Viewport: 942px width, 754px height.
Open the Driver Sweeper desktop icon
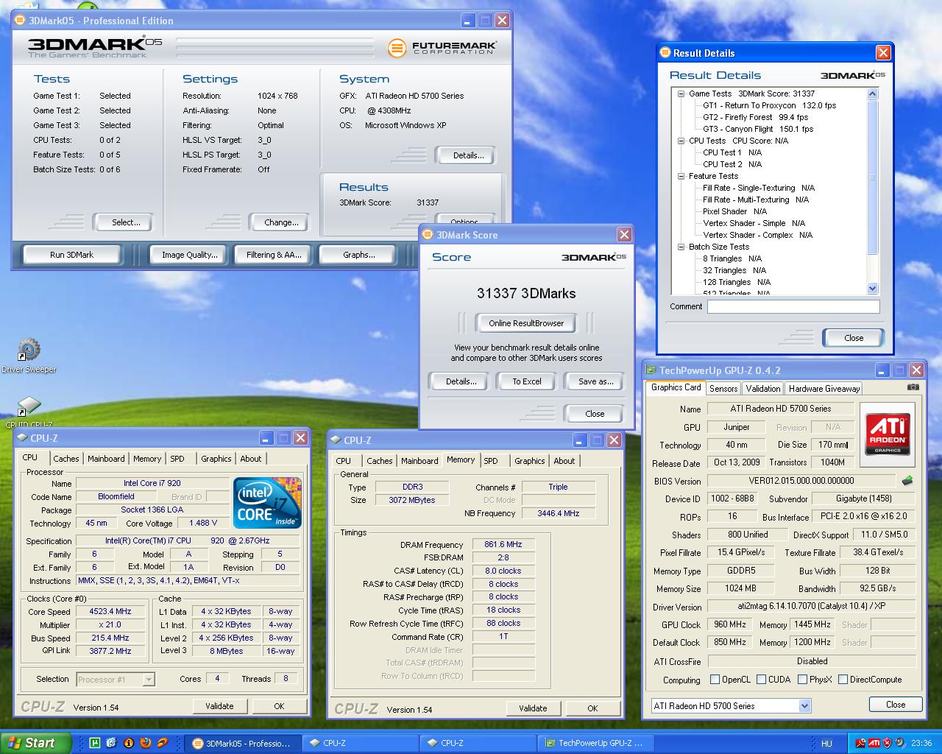tap(29, 356)
